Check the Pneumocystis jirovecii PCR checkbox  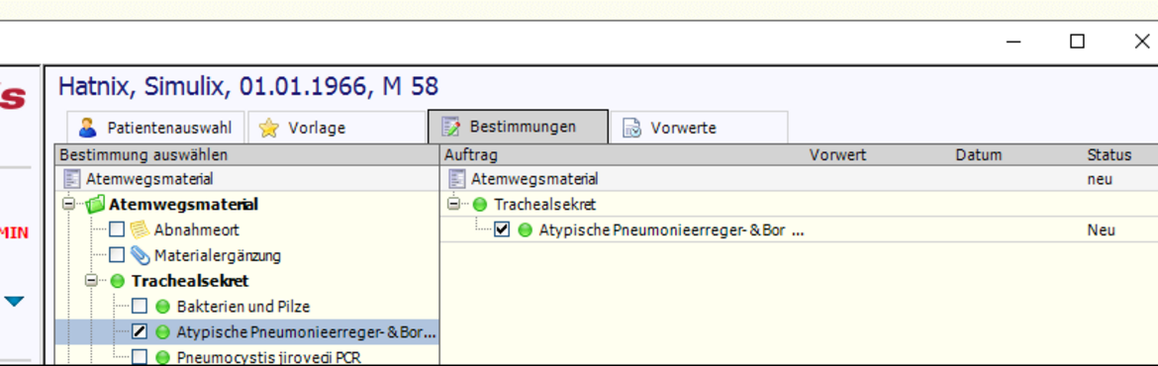coord(140,357)
